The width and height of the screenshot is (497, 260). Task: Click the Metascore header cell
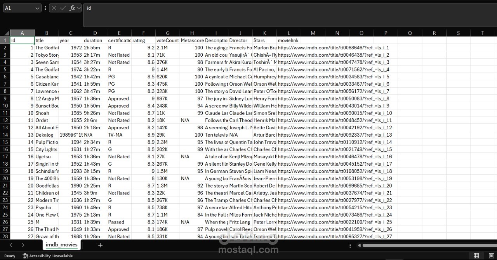point(192,40)
